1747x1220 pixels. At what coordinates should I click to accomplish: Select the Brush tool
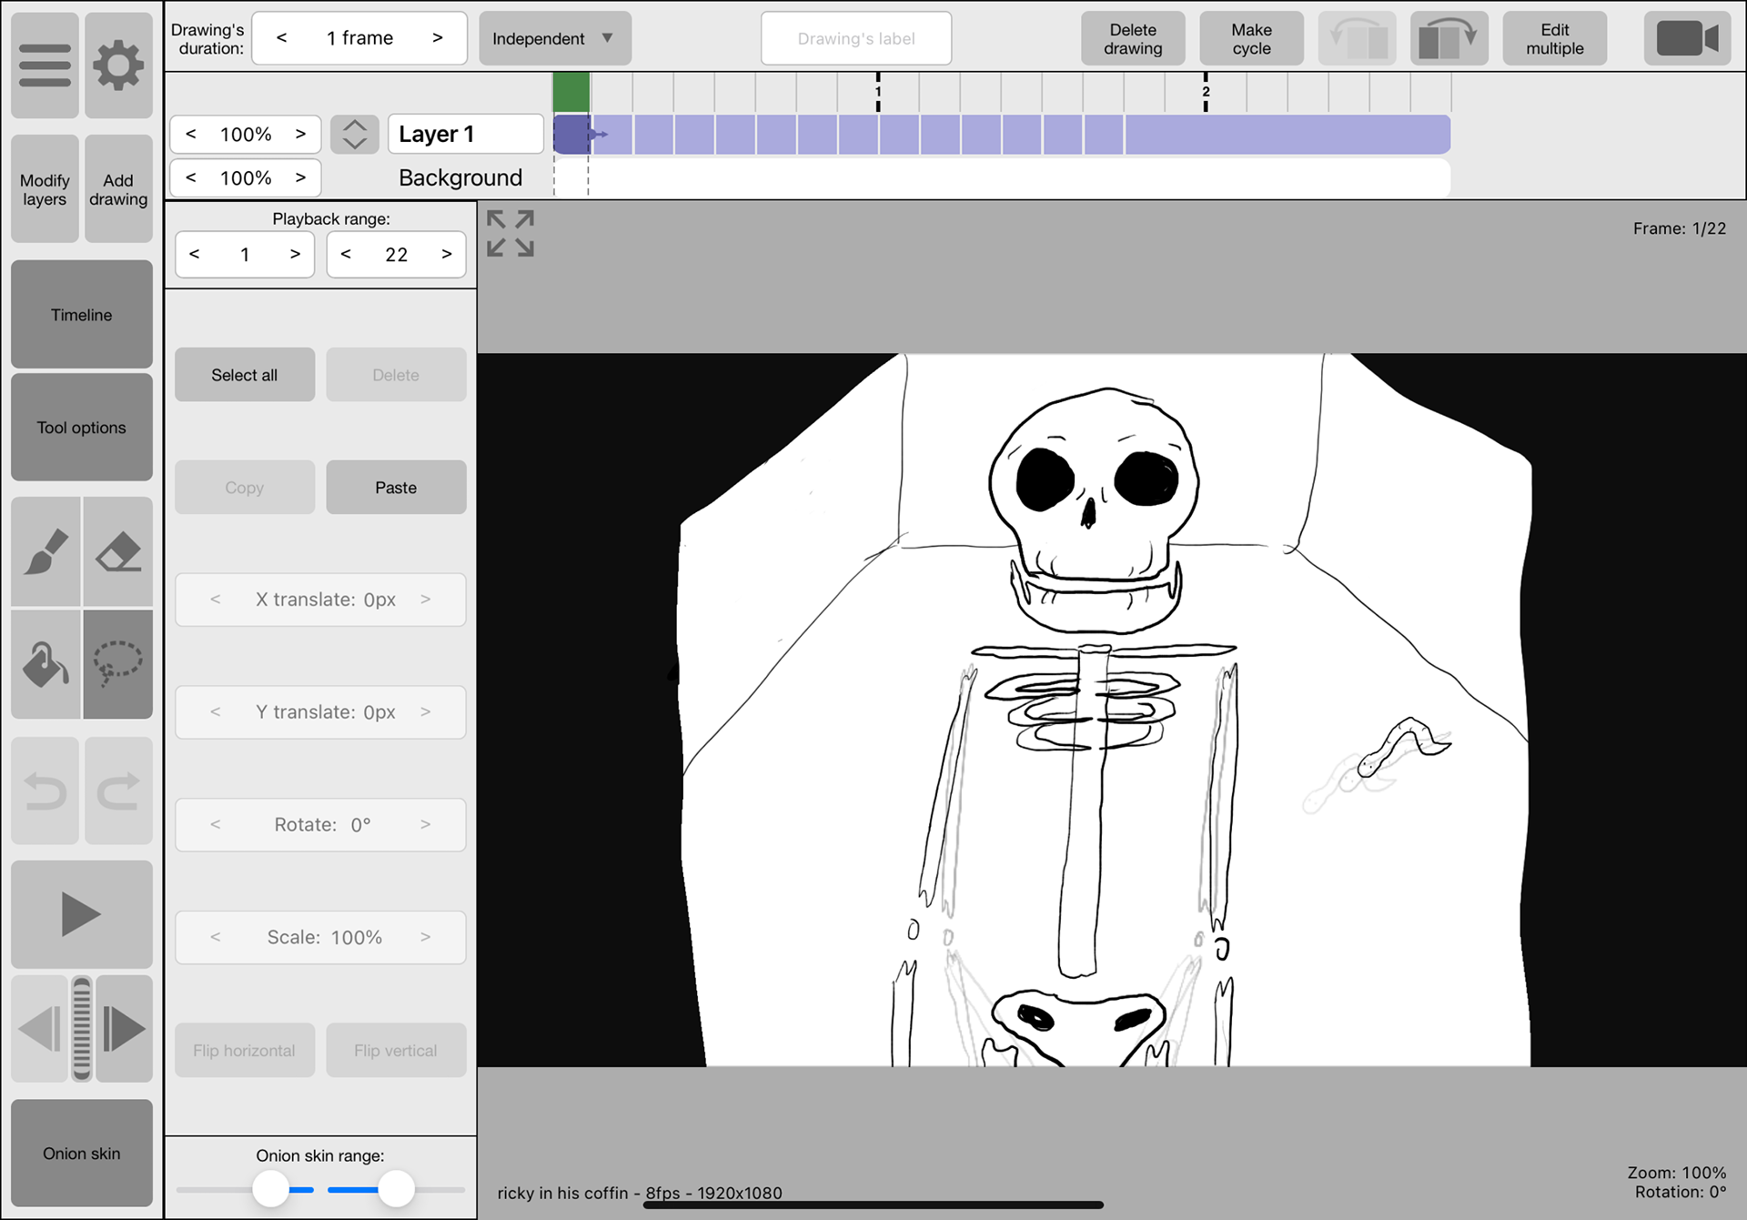[45, 551]
